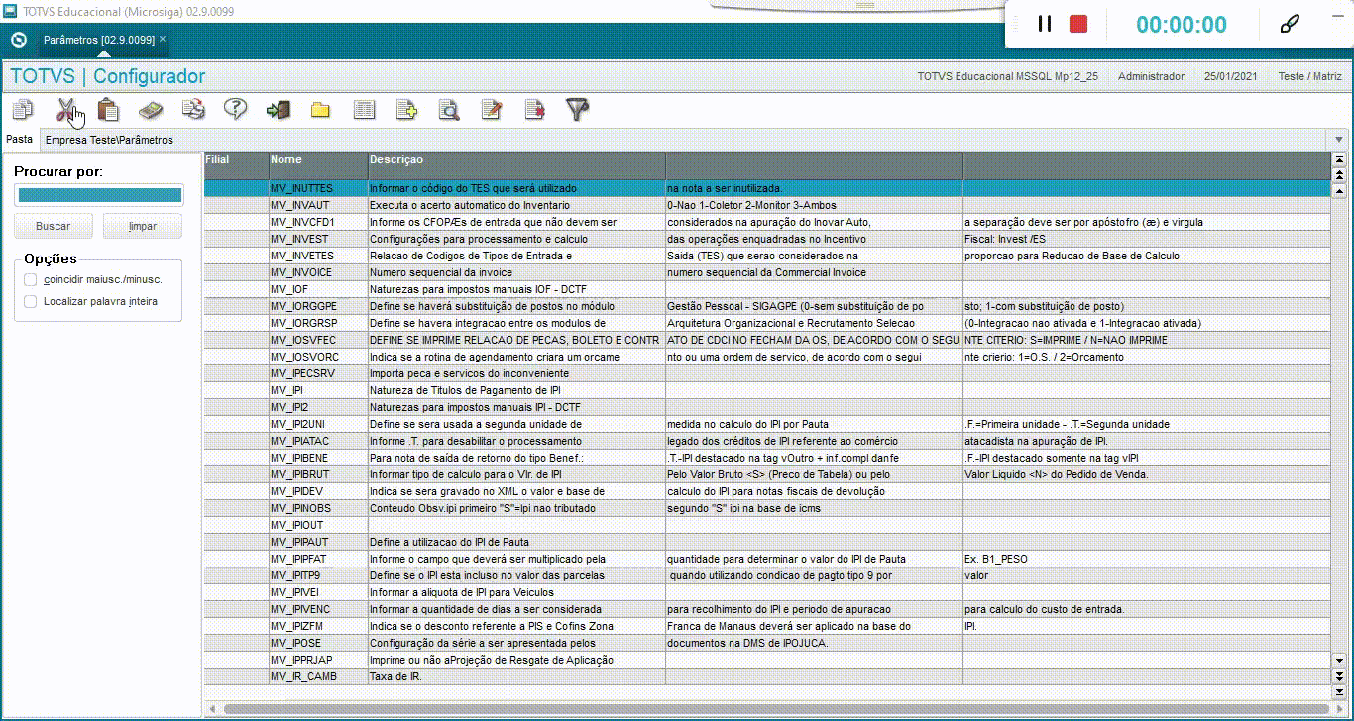Open the calculator tool
This screenshot has width=1354, height=721.
pyautogui.click(x=151, y=110)
